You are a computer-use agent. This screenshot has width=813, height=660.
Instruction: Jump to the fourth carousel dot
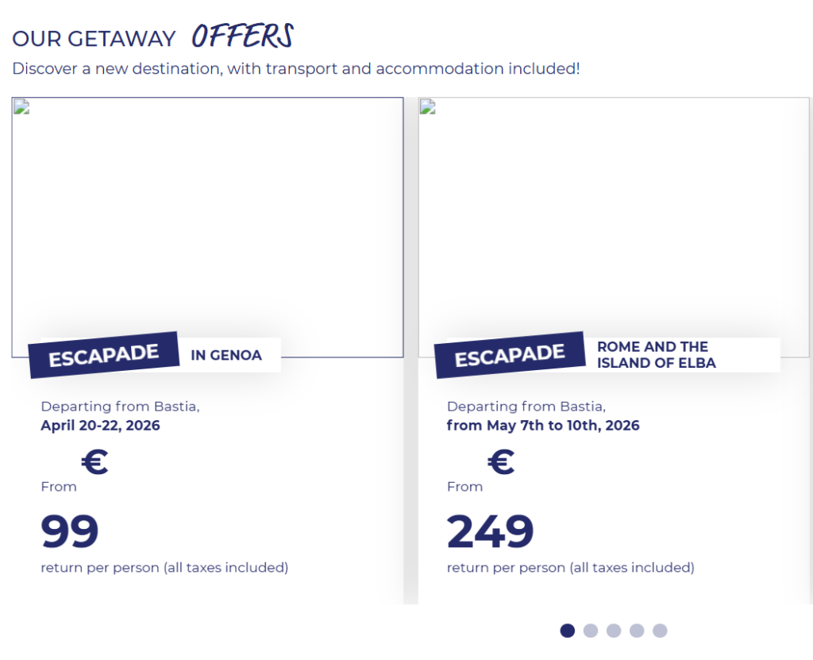click(637, 631)
